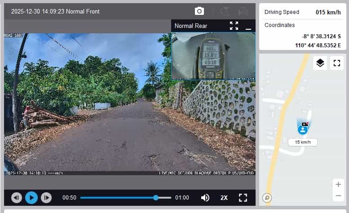349x213 pixels.
Task: Minimize the Normal Rear picture-in-picture window
Action: tap(248, 26)
